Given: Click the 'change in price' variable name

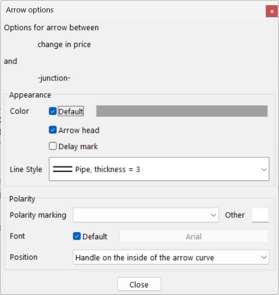Looking at the screenshot, I should (64, 44).
